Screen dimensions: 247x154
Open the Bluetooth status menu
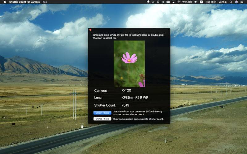pos(163,2)
